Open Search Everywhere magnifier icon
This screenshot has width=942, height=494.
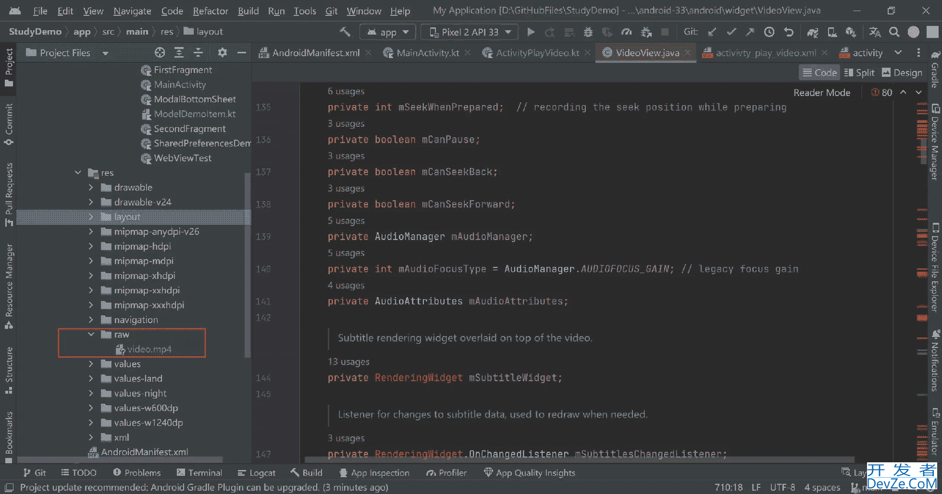tap(894, 32)
